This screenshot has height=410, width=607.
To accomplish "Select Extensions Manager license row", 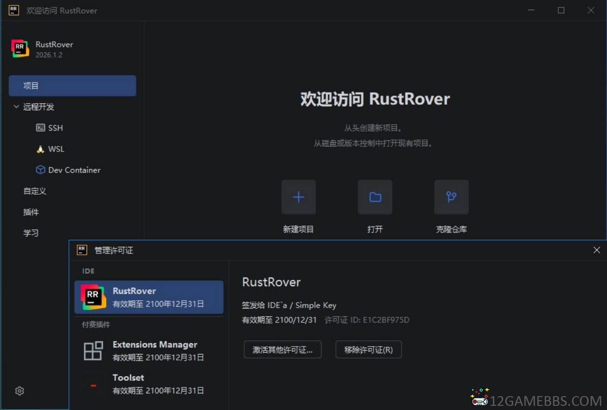I will tap(149, 351).
